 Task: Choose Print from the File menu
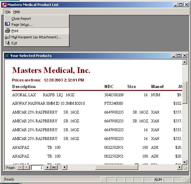click(x=37, y=31)
